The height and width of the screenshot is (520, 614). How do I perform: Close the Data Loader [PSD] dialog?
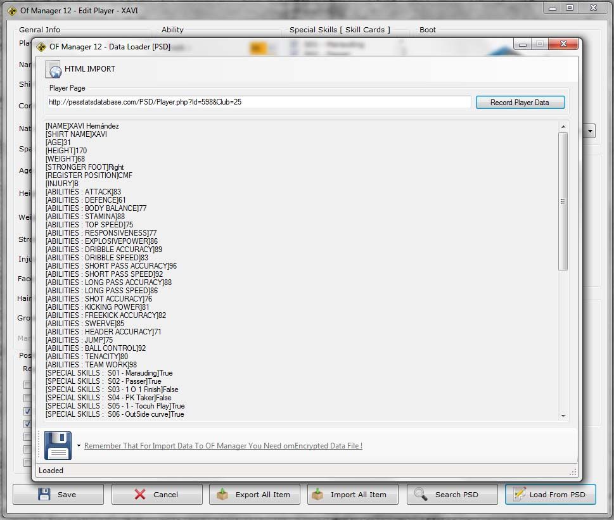tap(563, 44)
